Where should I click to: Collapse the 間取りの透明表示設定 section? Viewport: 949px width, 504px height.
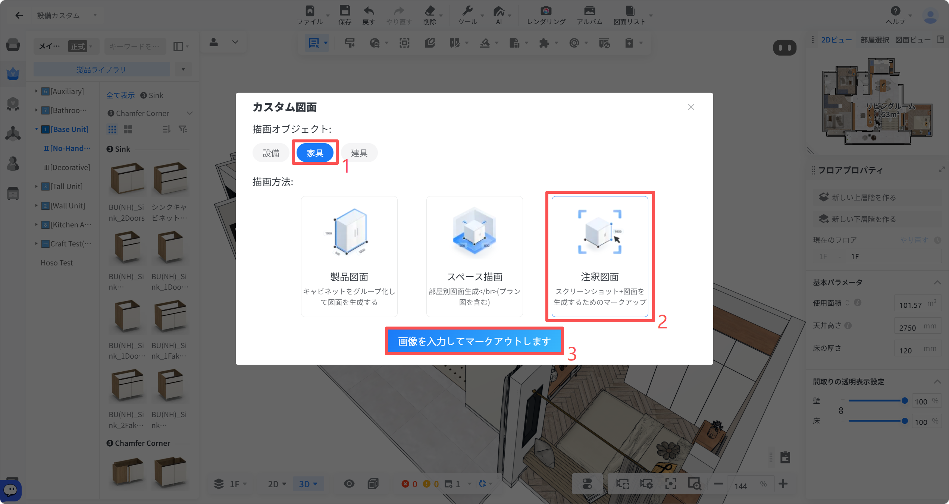click(937, 381)
